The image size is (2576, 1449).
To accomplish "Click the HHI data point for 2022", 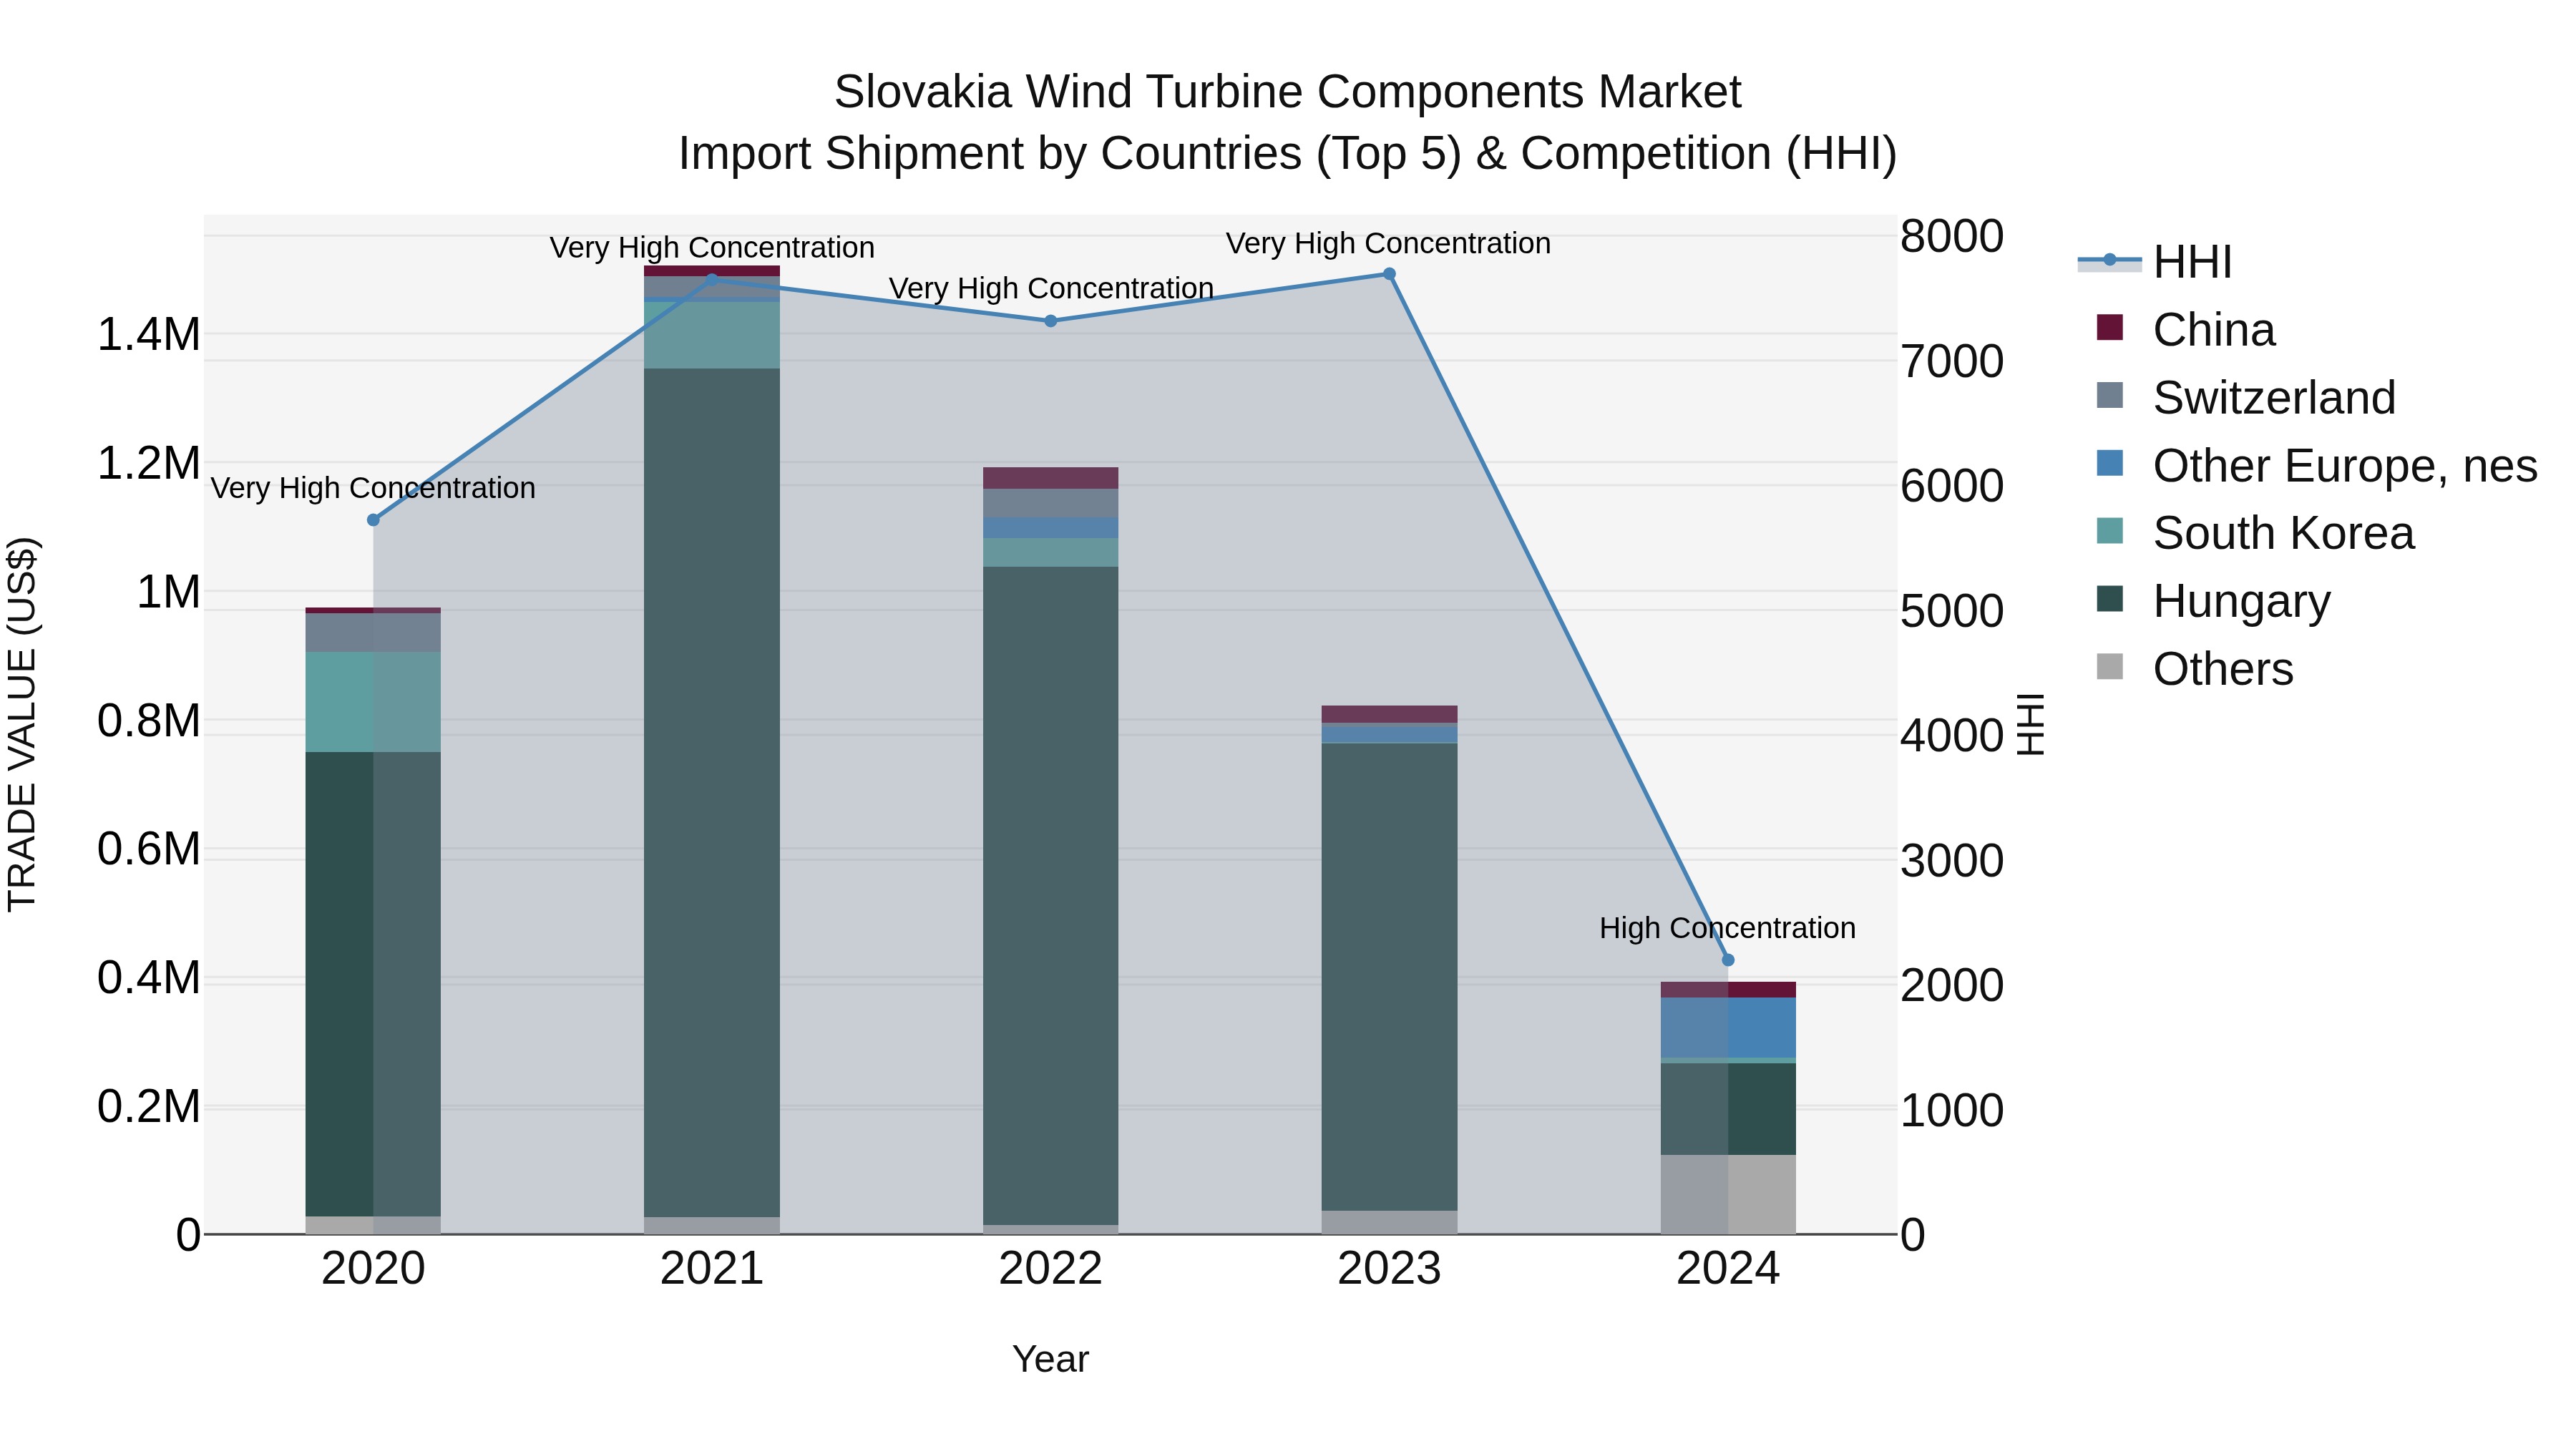I will [1050, 321].
